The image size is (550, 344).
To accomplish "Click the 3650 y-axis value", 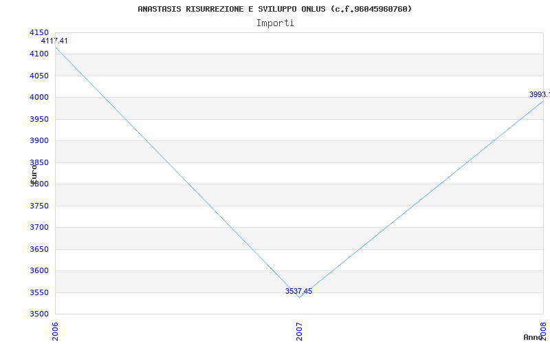I will pyautogui.click(x=38, y=249).
